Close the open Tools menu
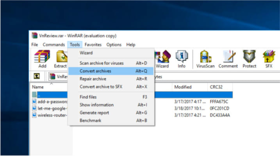 click(75, 44)
